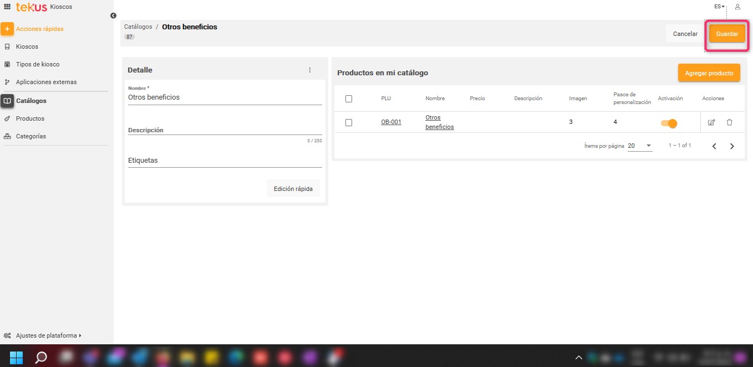Check the select-all checkbox in the table header

(x=349, y=98)
